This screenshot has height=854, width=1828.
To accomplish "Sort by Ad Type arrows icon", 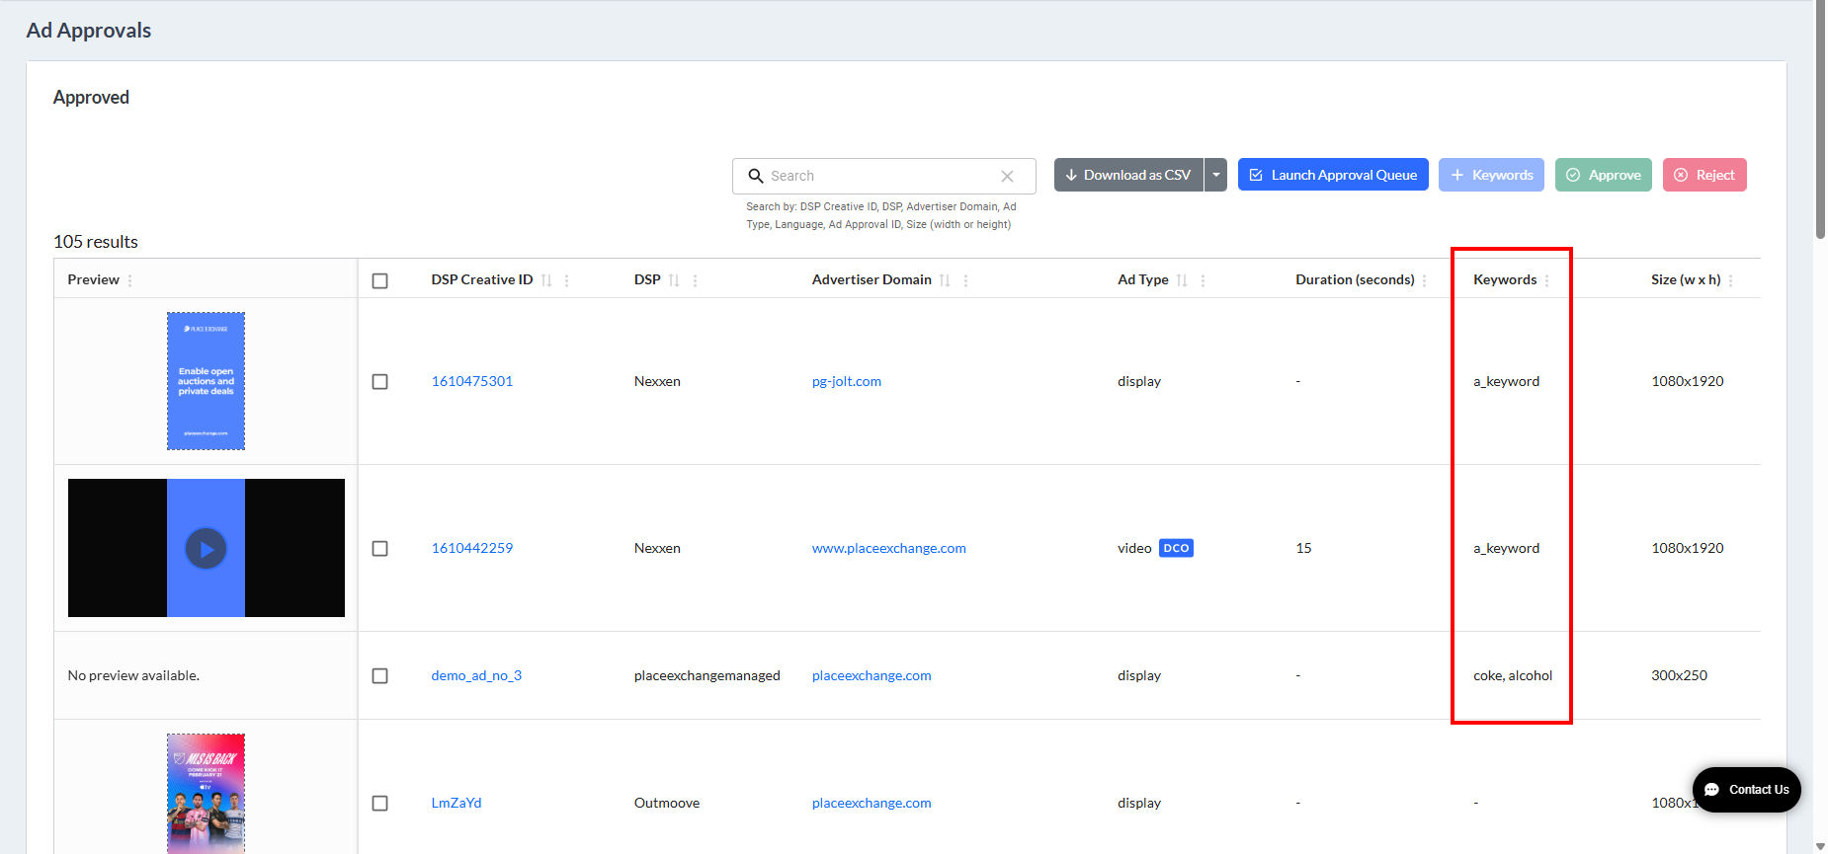I will [x=1182, y=280].
